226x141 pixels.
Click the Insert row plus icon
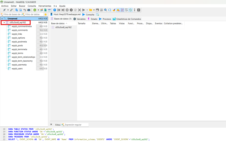67,10
